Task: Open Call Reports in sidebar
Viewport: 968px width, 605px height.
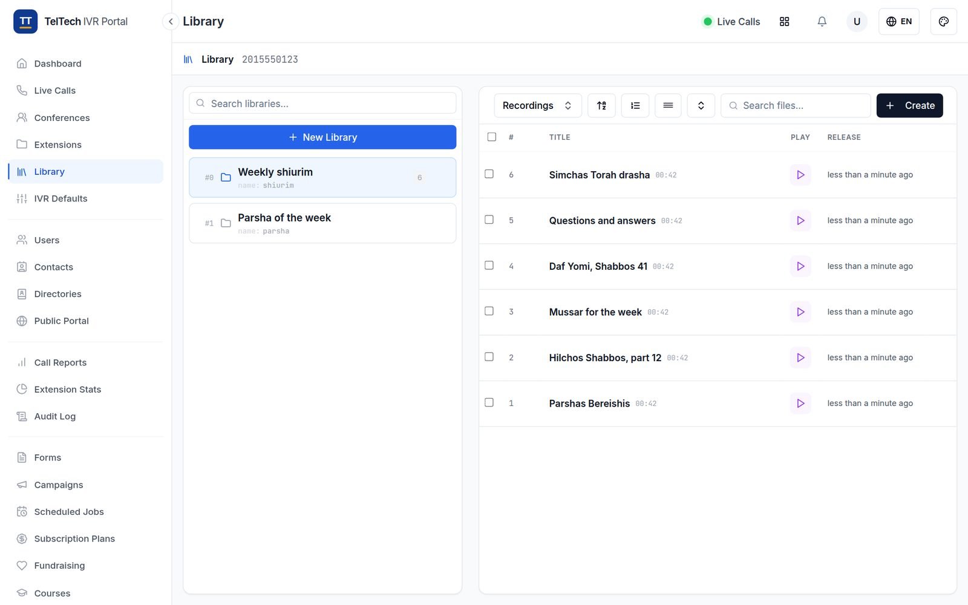Action: (85, 362)
